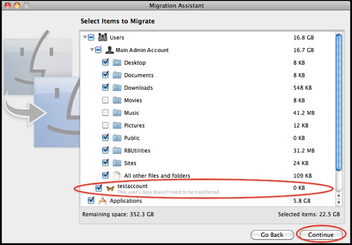Screen dimensions: 352x245
Task: Select the Main Admin Account silhouette icon
Action: (x=110, y=50)
